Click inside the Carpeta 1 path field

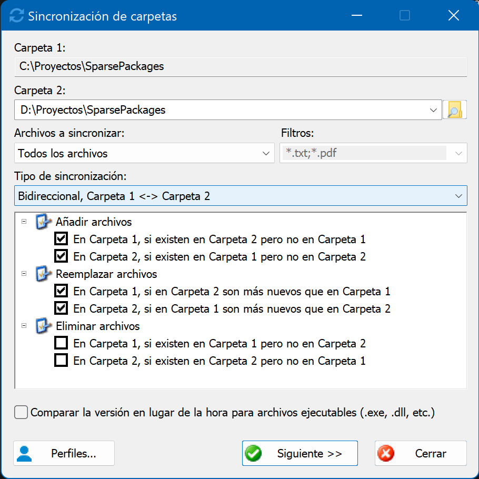pos(241,67)
